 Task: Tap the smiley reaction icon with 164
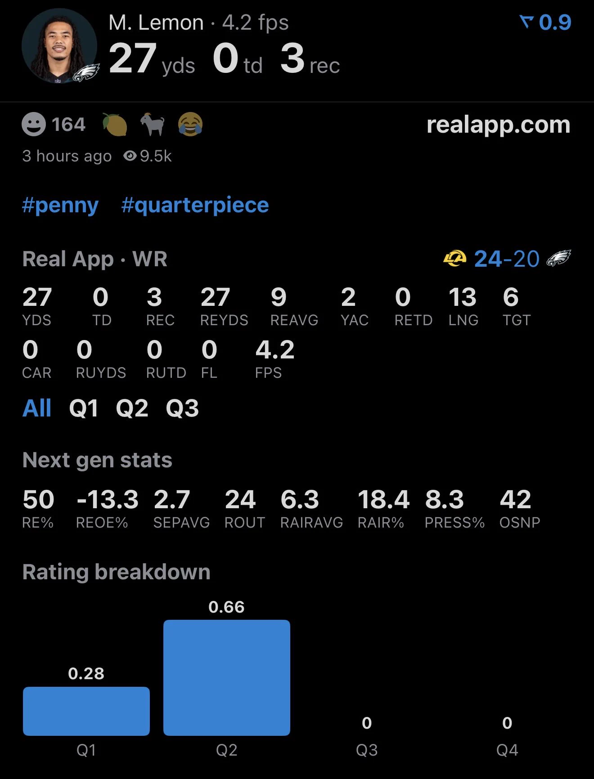[x=34, y=124]
